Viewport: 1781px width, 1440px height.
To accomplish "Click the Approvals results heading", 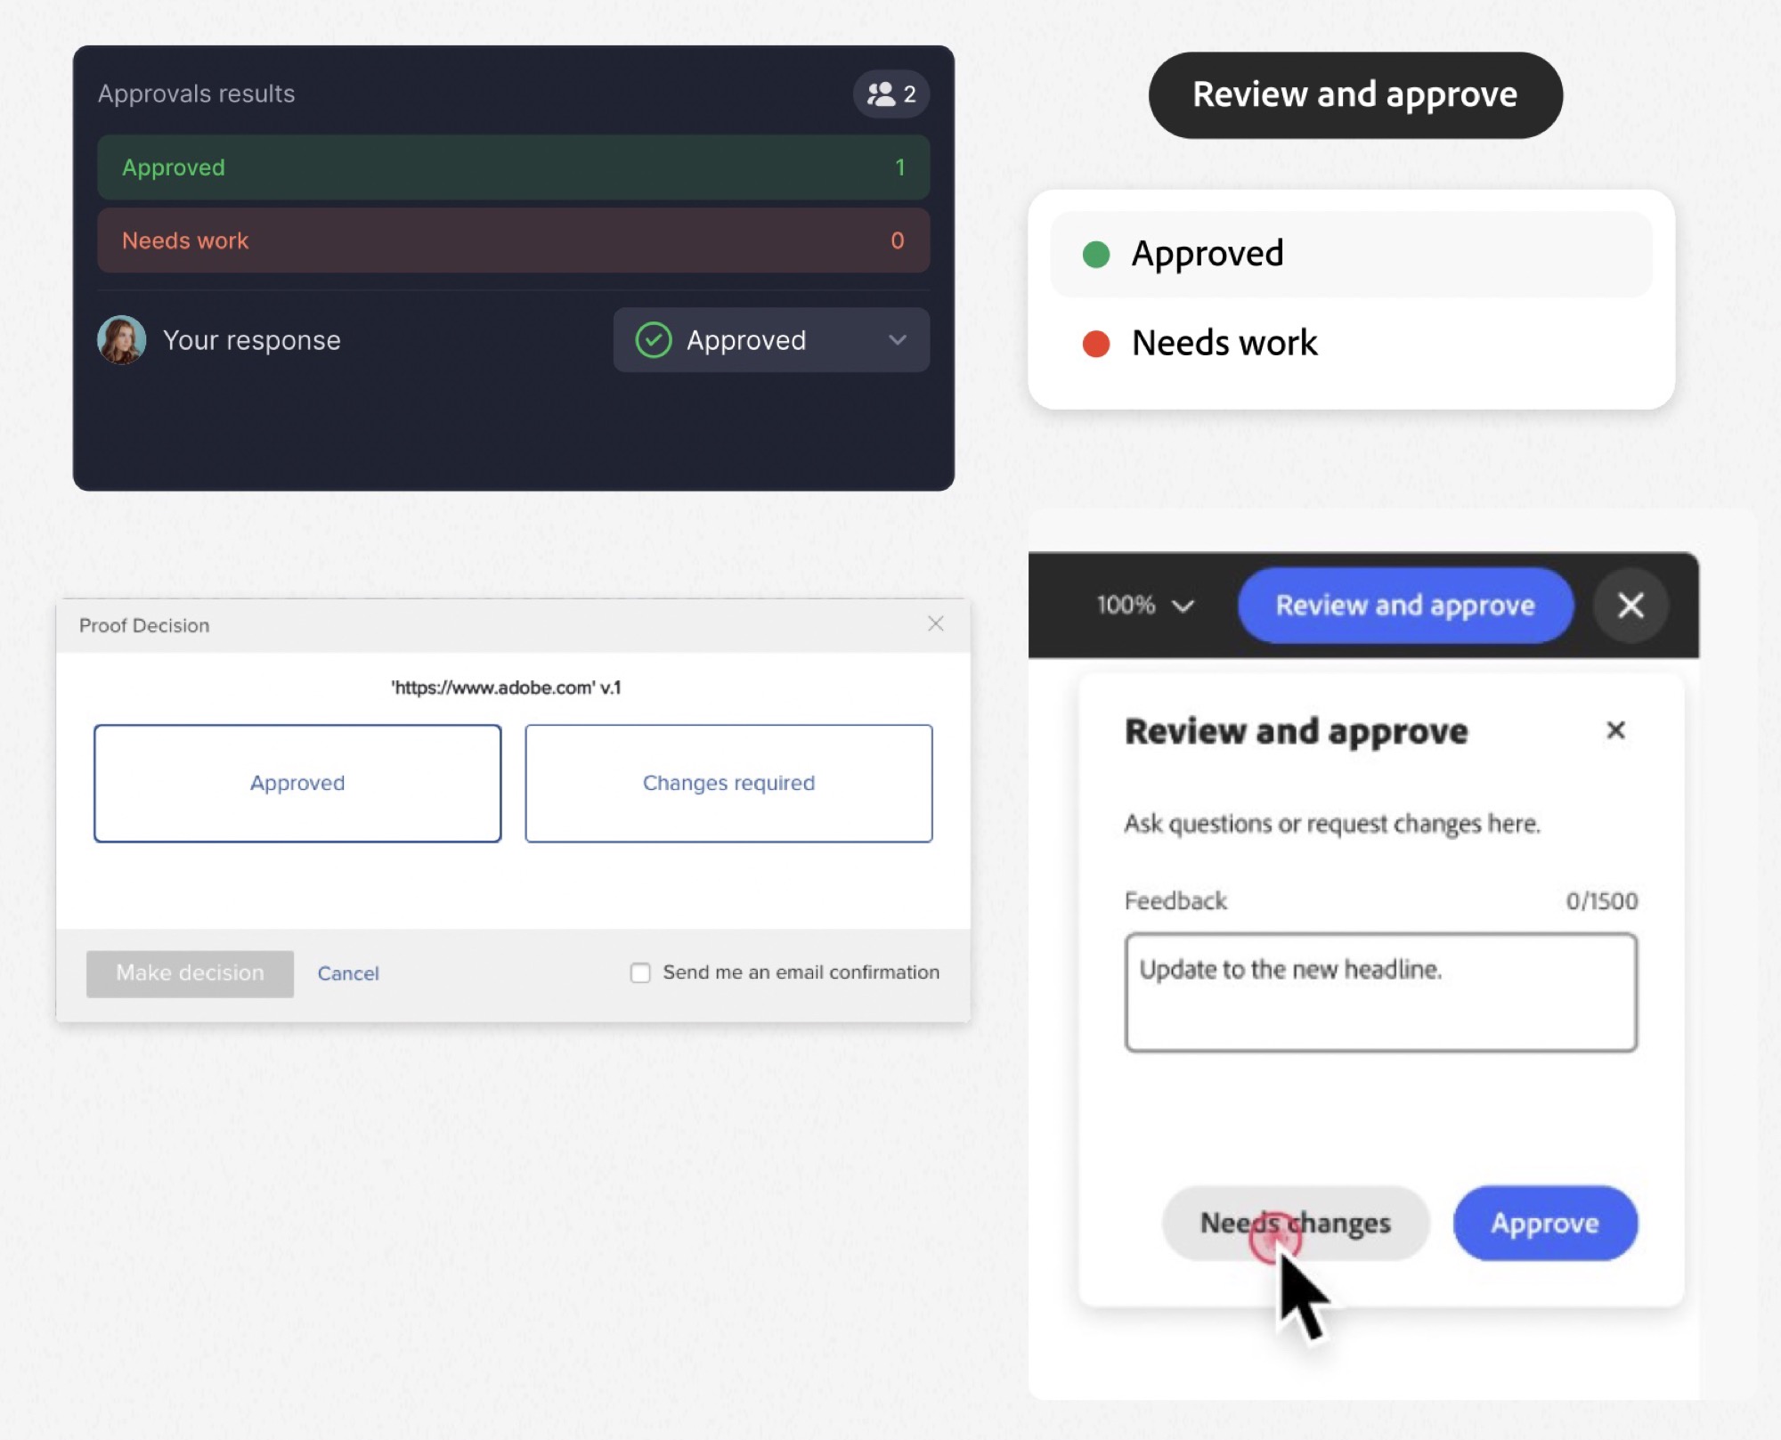I will point(196,94).
